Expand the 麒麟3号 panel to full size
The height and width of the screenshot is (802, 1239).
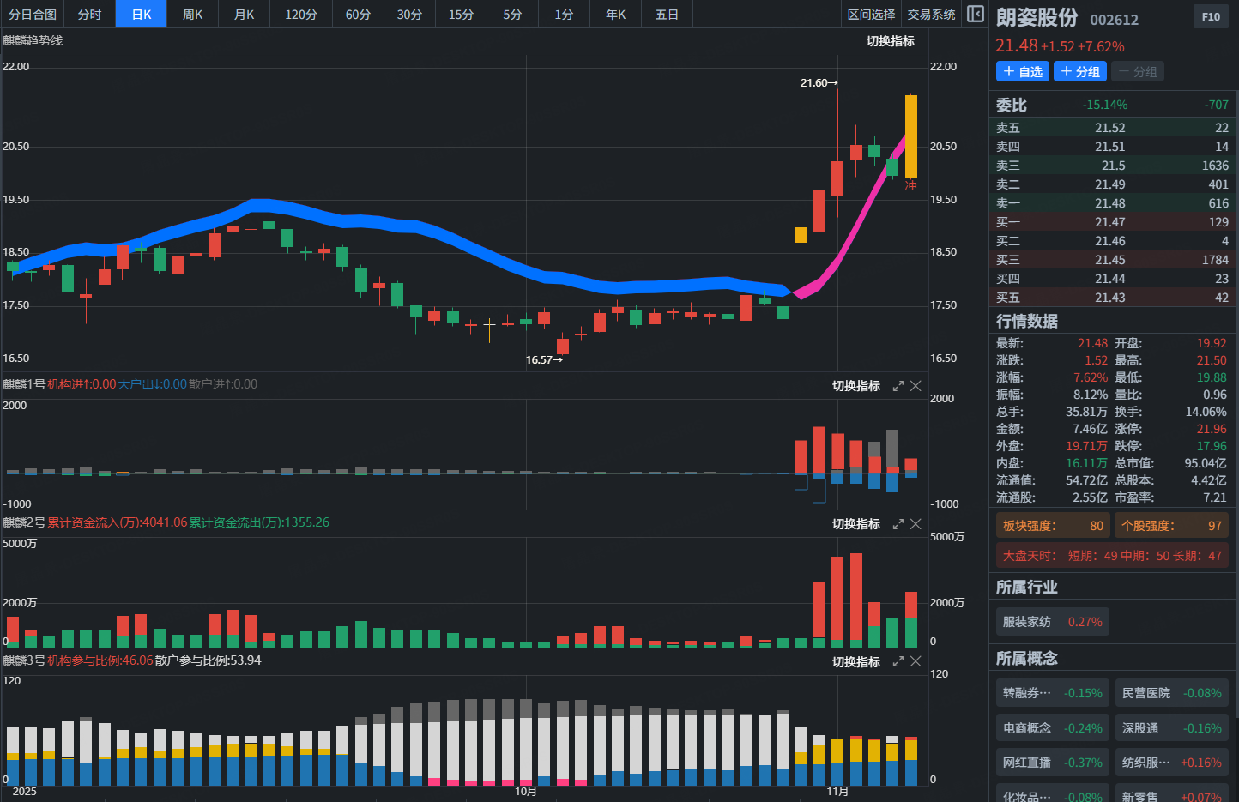898,662
